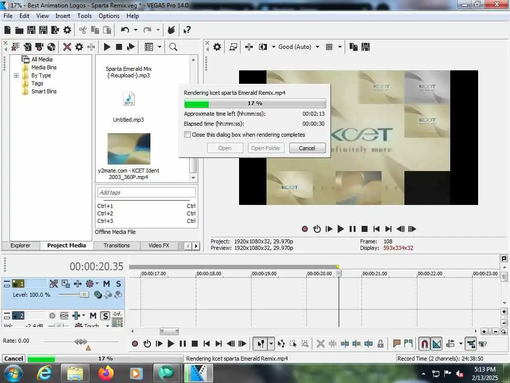Open Touch automation mode dropdown
Viewport: 510px width, 383px height.
pyautogui.click(x=108, y=325)
